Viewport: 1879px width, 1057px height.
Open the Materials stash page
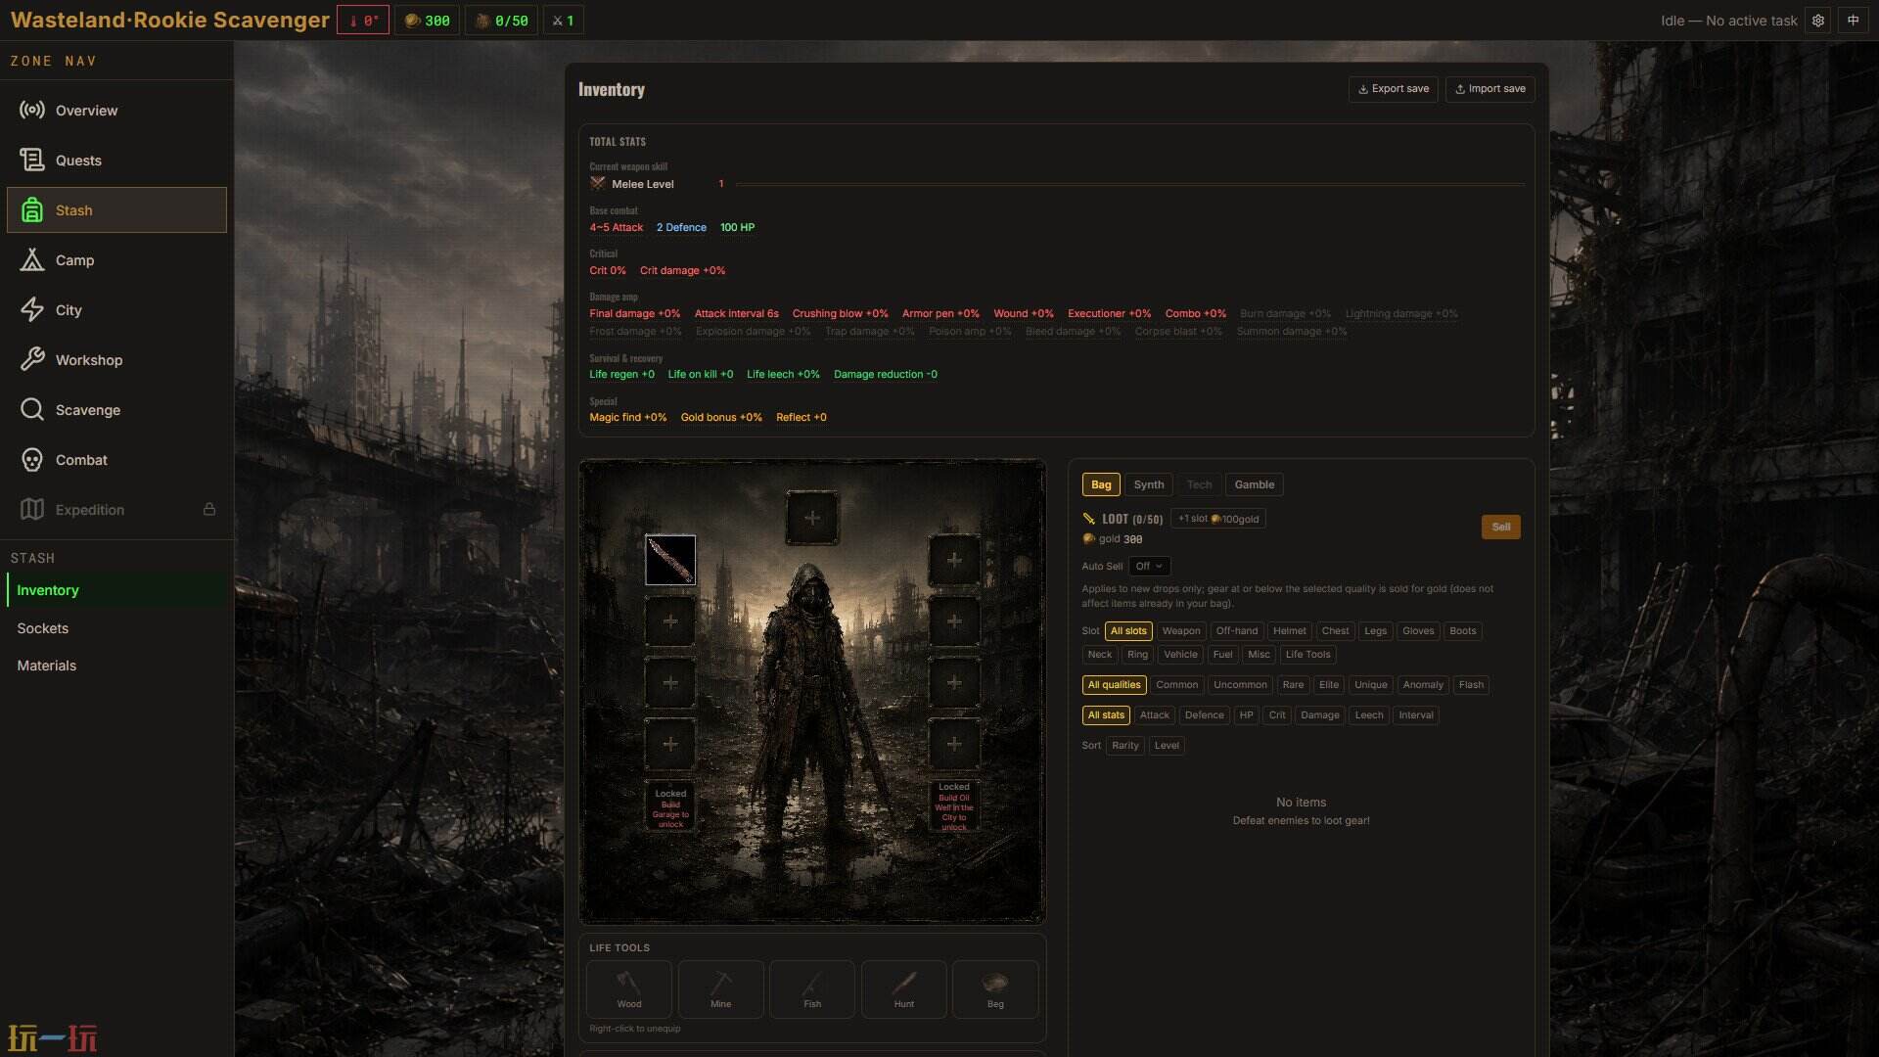pos(116,666)
